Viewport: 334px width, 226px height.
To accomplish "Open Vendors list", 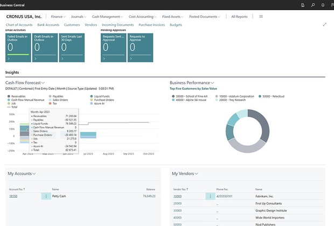I will click(x=91, y=25).
